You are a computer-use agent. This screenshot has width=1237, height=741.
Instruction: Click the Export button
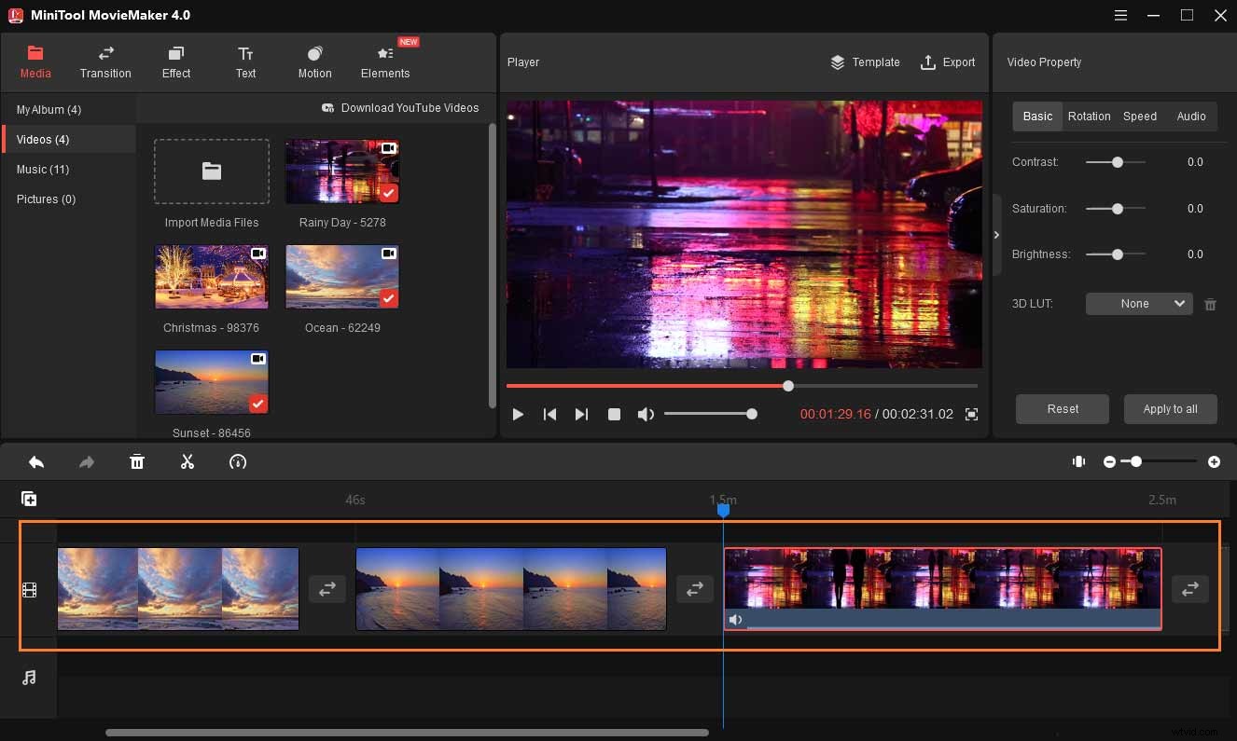click(x=948, y=62)
